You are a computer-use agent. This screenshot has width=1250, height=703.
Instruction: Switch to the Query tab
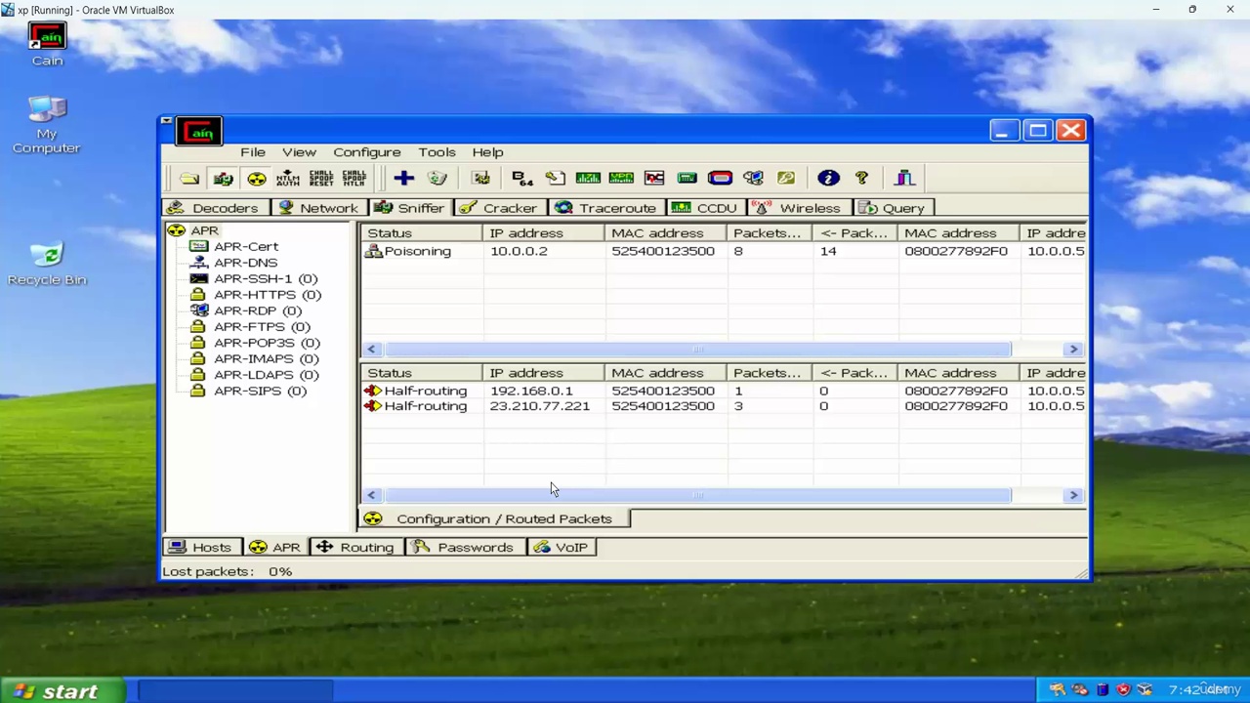(893, 208)
